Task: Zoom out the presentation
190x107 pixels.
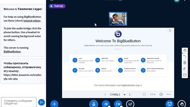Action: click(x=144, y=95)
